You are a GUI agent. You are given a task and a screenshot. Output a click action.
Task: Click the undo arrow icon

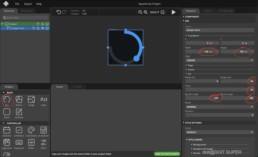click(x=58, y=12)
